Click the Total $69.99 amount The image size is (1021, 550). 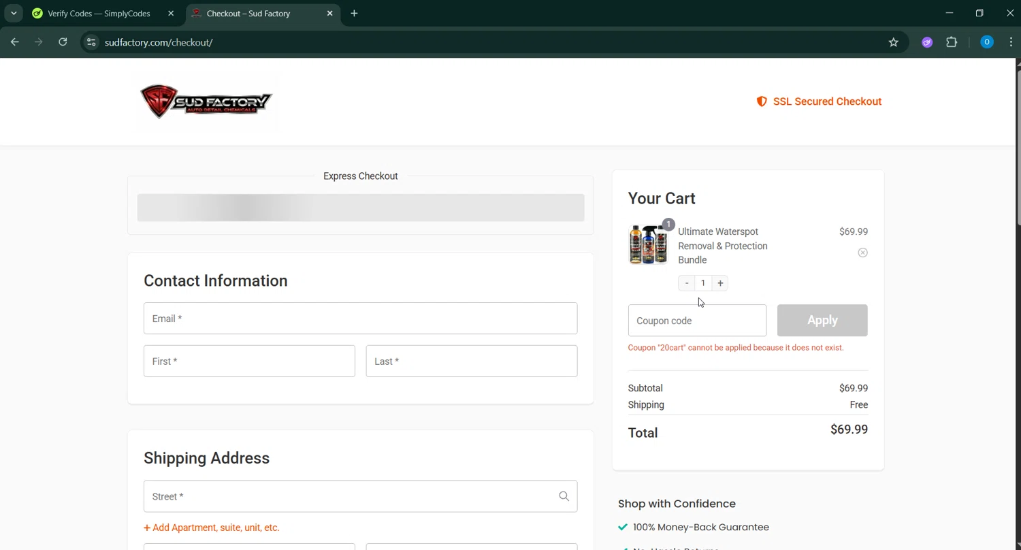849,430
